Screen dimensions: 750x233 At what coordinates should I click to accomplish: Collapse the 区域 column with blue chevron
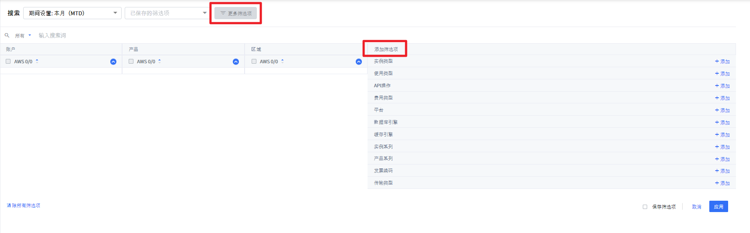point(359,62)
